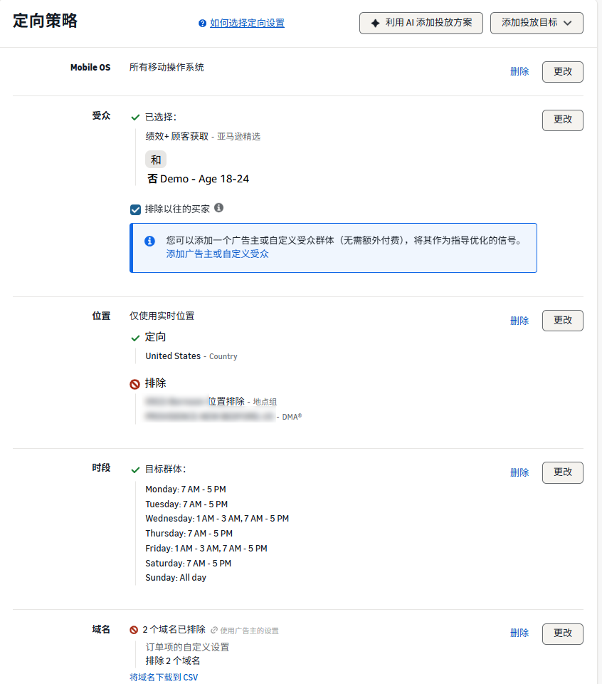
Task: Select the Thursday: 7 AM - 5 PM row
Action: click(x=189, y=534)
